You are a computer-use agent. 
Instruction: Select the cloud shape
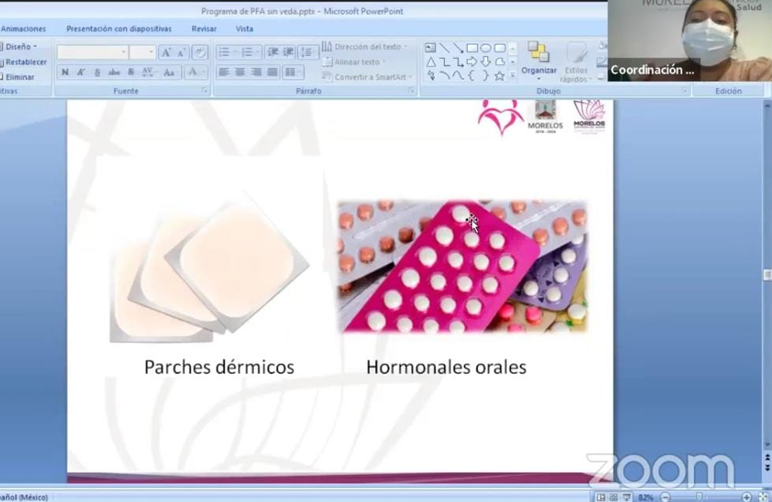click(499, 62)
